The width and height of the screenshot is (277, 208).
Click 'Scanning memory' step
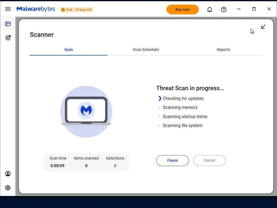(x=180, y=107)
